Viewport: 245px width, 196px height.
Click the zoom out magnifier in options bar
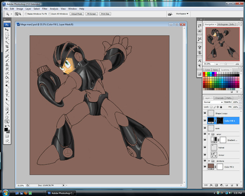point(20,14)
